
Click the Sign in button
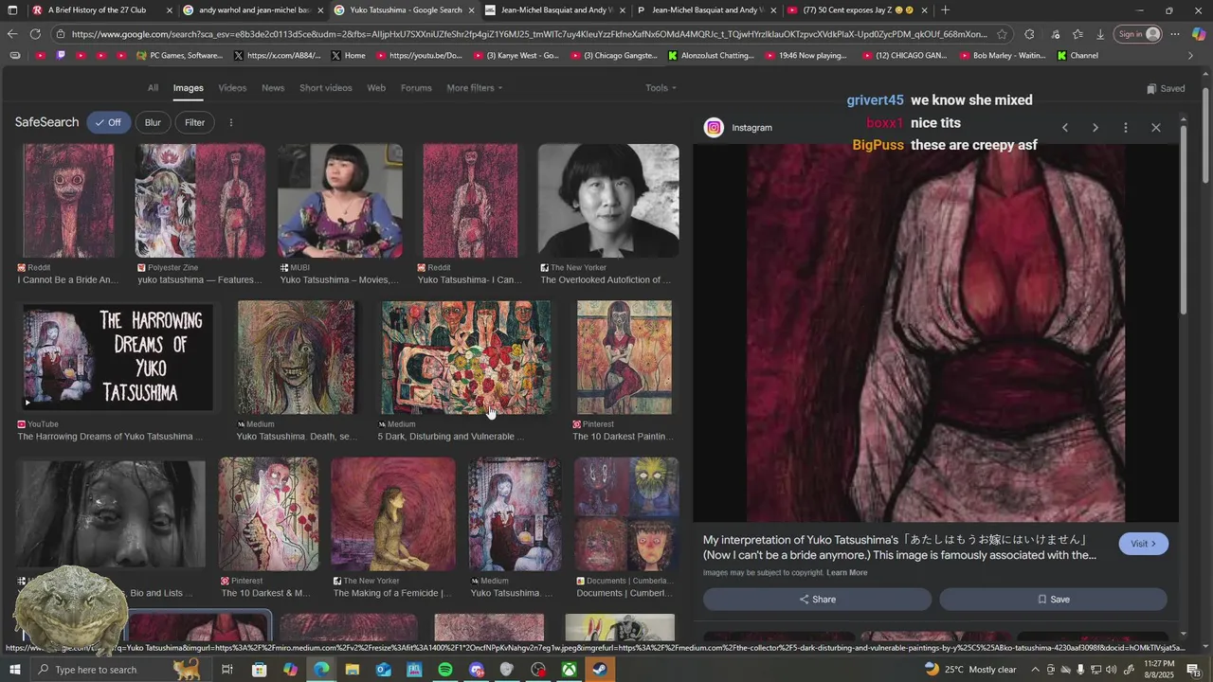click(1138, 34)
